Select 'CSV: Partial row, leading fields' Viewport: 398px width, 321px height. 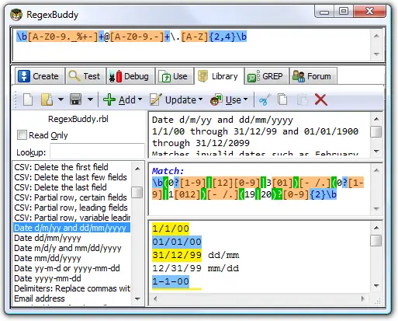pyautogui.click(x=72, y=208)
